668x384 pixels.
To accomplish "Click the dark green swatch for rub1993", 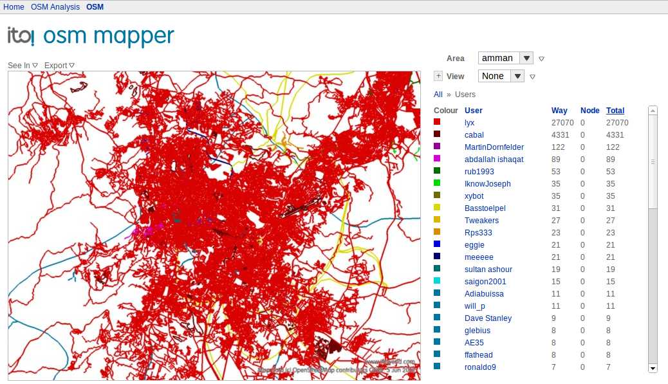I will (x=437, y=170).
